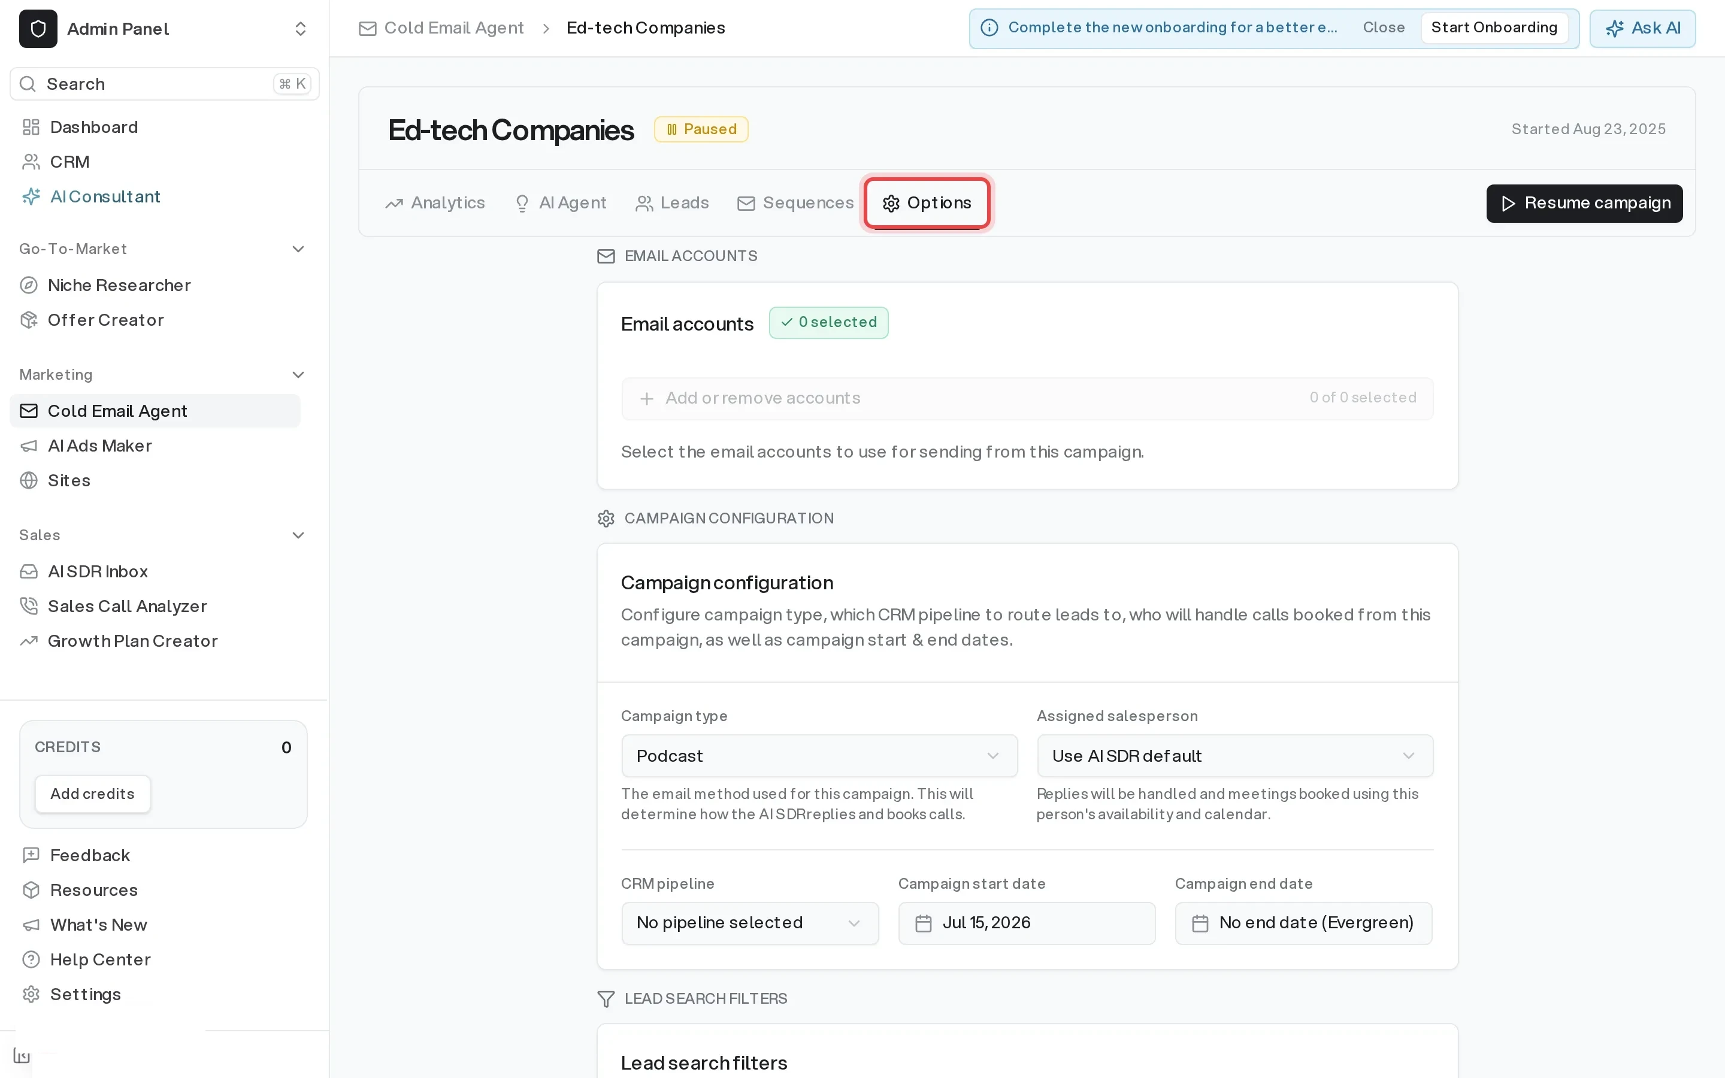Viewport: 1725px width, 1078px height.
Task: Open Offer Creator tool
Action: [x=105, y=320]
